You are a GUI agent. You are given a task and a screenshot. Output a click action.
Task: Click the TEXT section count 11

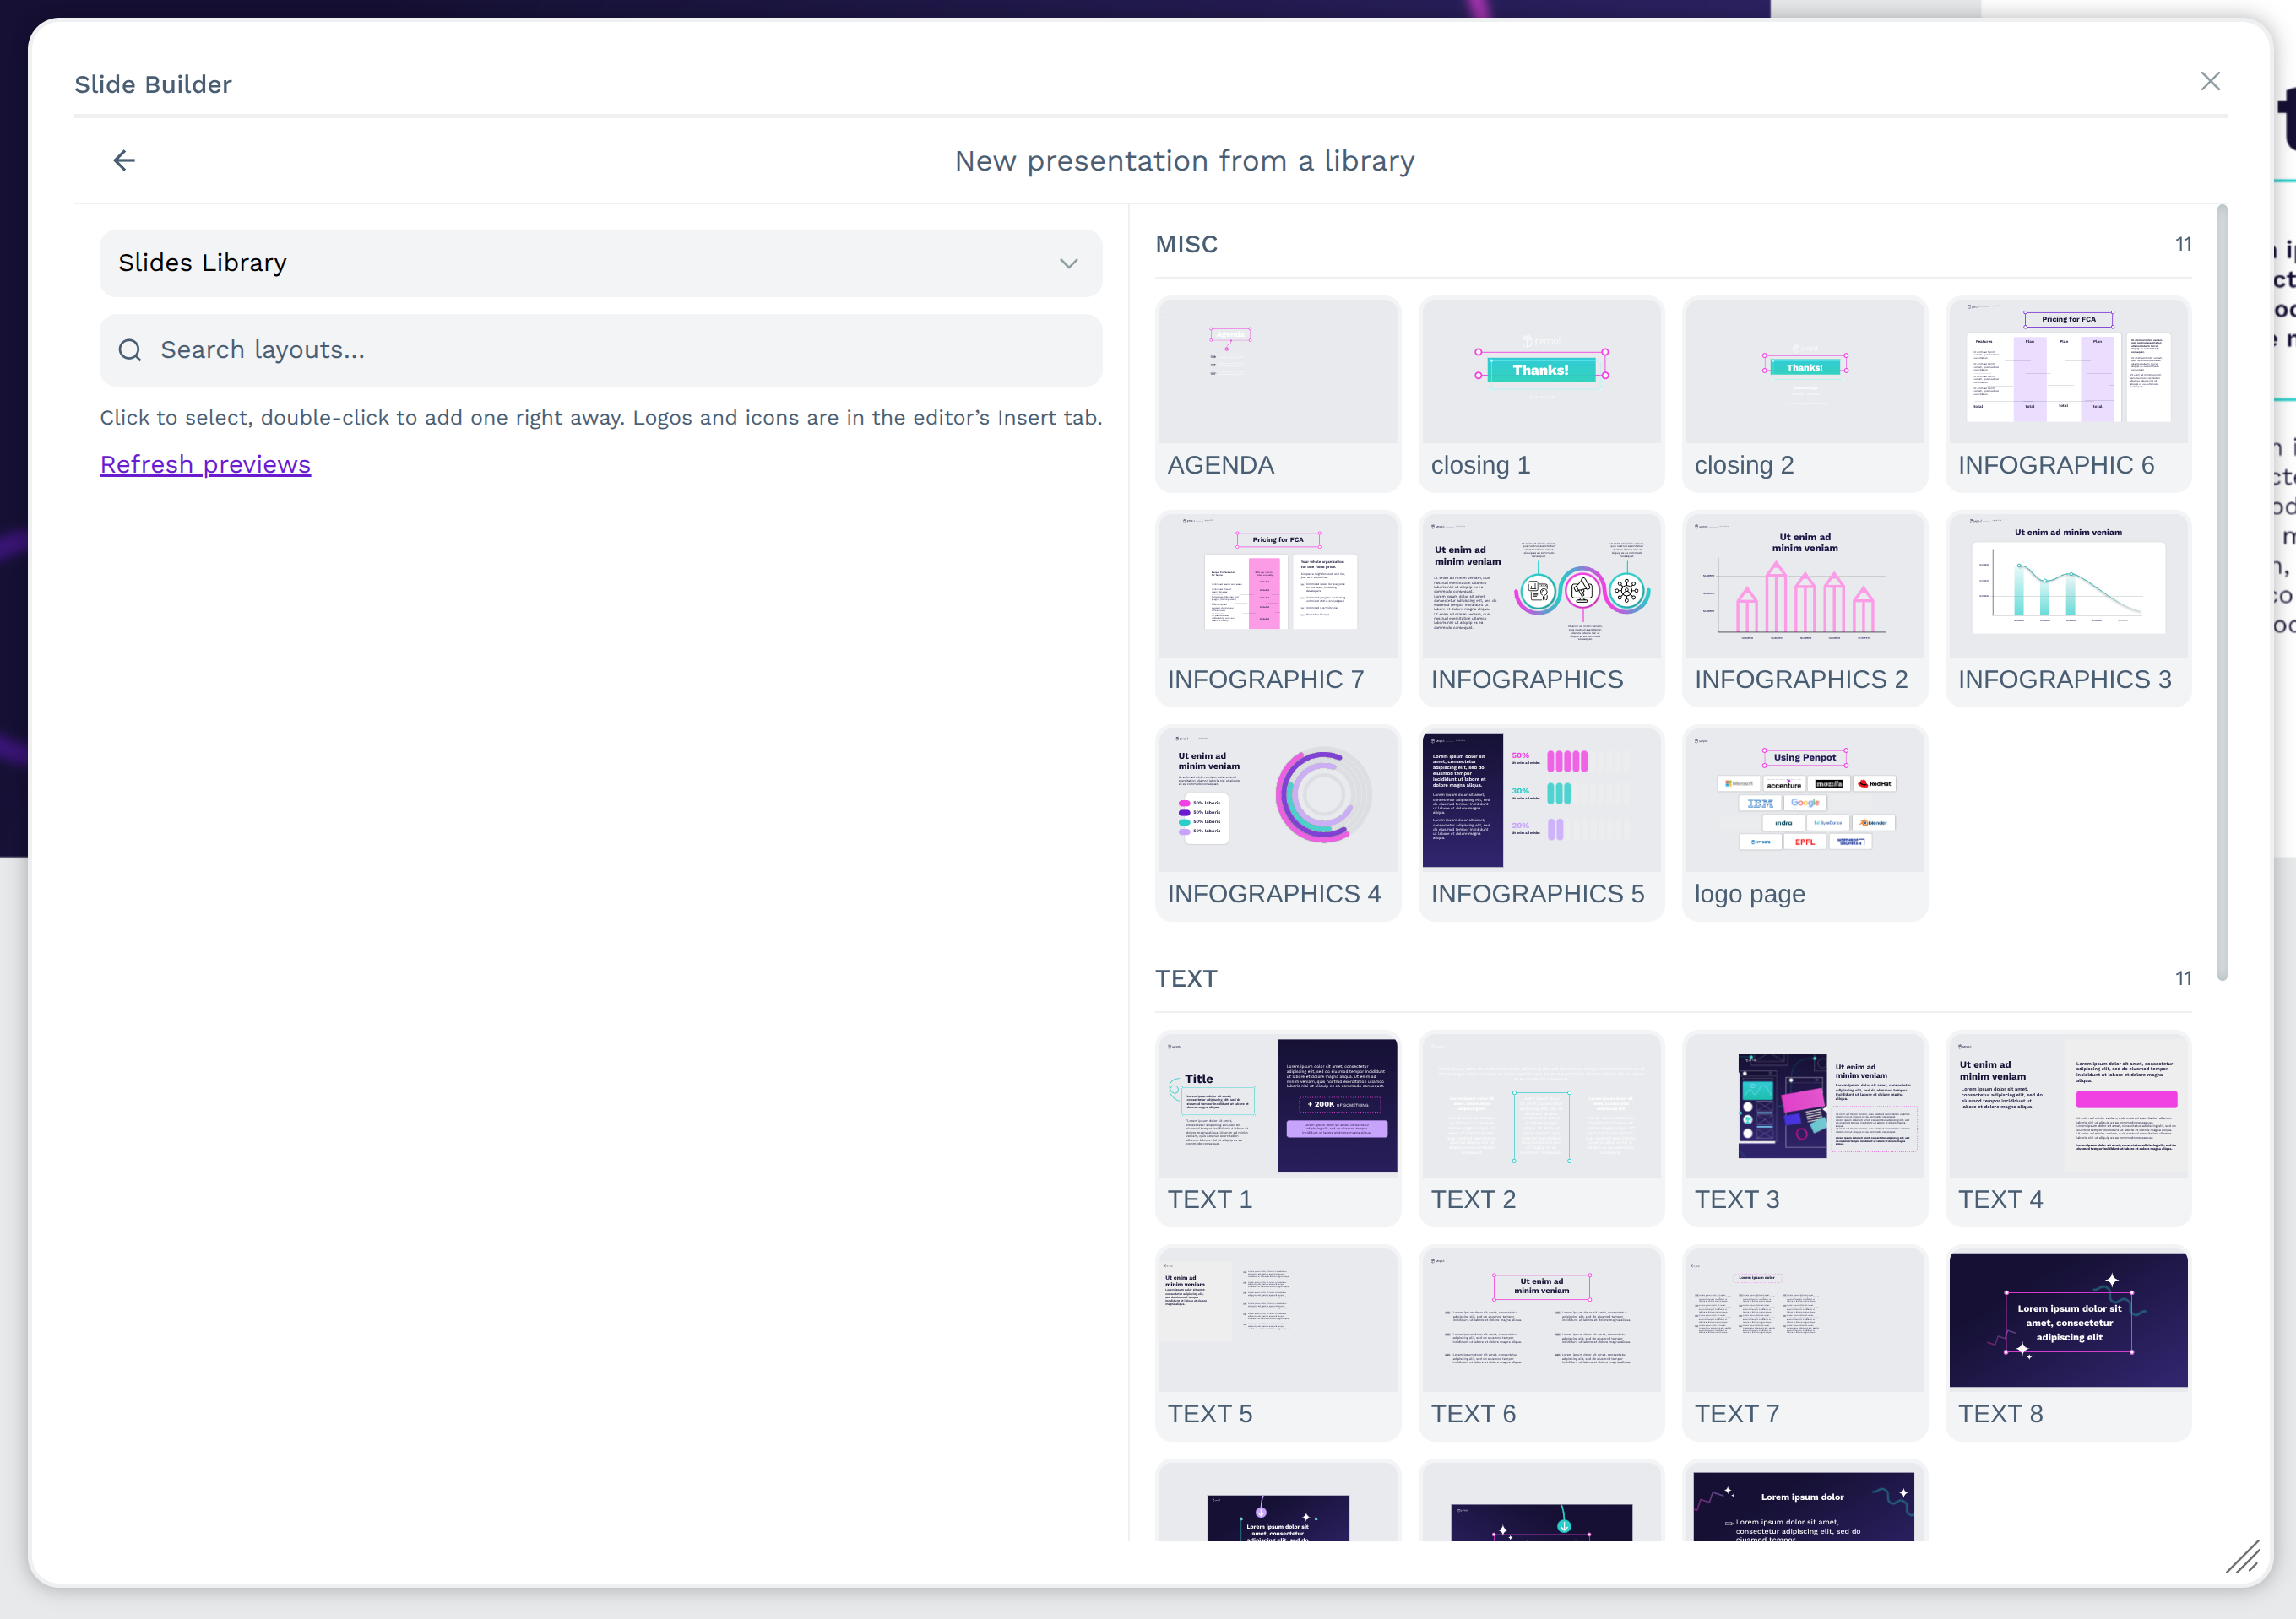pyautogui.click(x=2183, y=978)
